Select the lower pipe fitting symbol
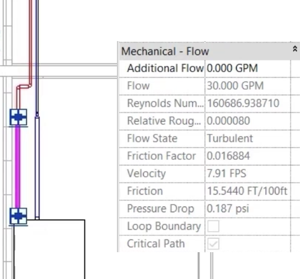This screenshot has width=300, height=279. tap(18, 216)
